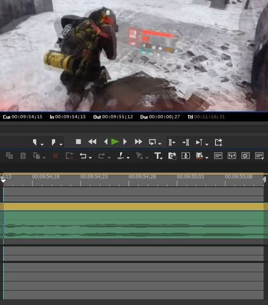Open the Render options dropdown arrow

point(207,158)
